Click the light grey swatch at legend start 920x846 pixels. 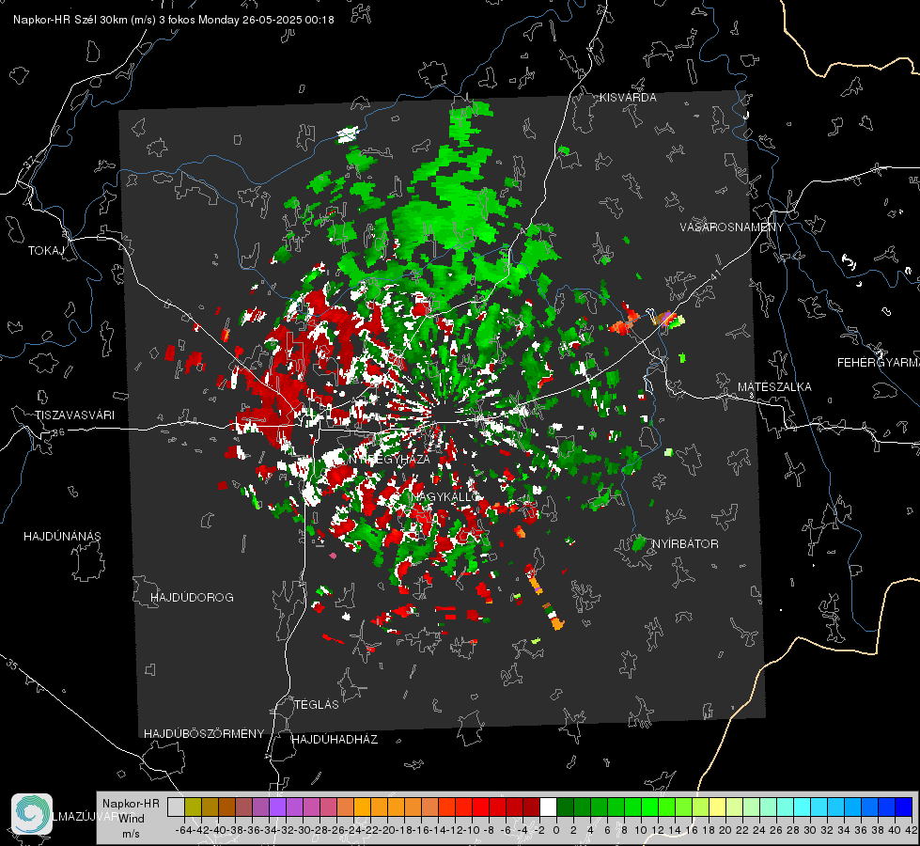coord(176,807)
